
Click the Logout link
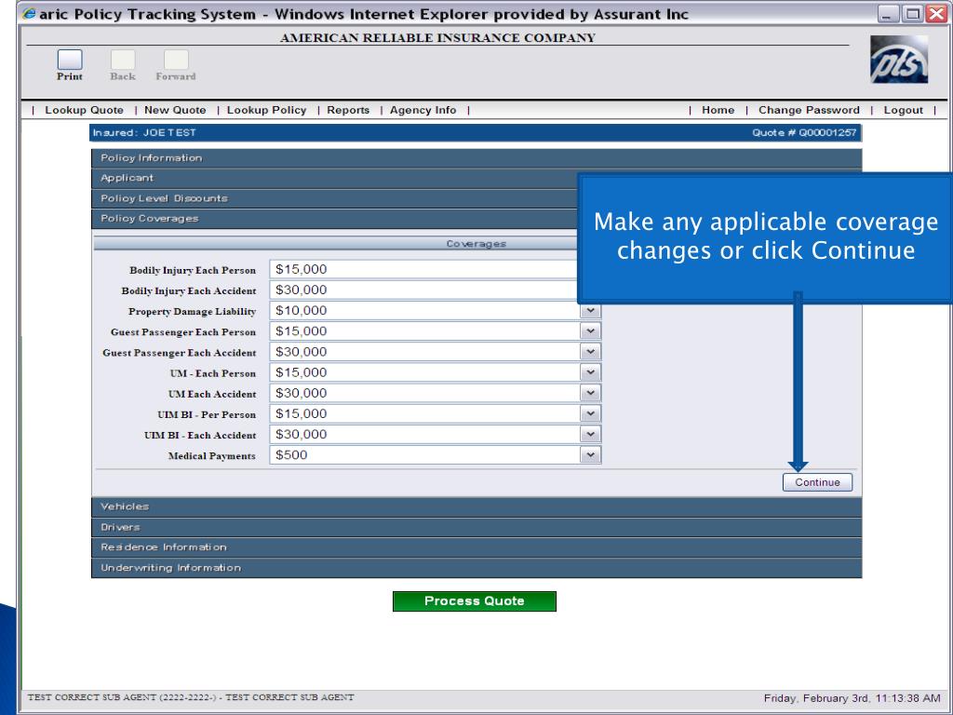[x=903, y=110]
